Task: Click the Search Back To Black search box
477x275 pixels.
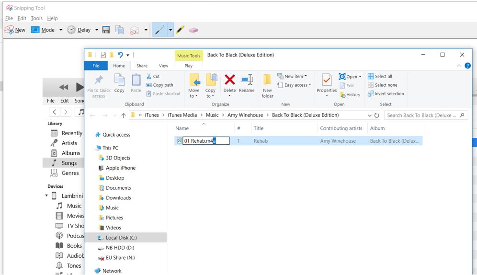Action: point(426,115)
